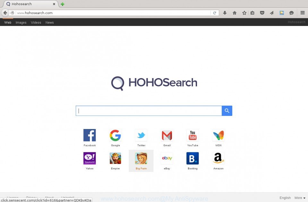The width and height of the screenshot is (308, 202).
Task: Save page with the Pocket icon
Action: pos(262,13)
